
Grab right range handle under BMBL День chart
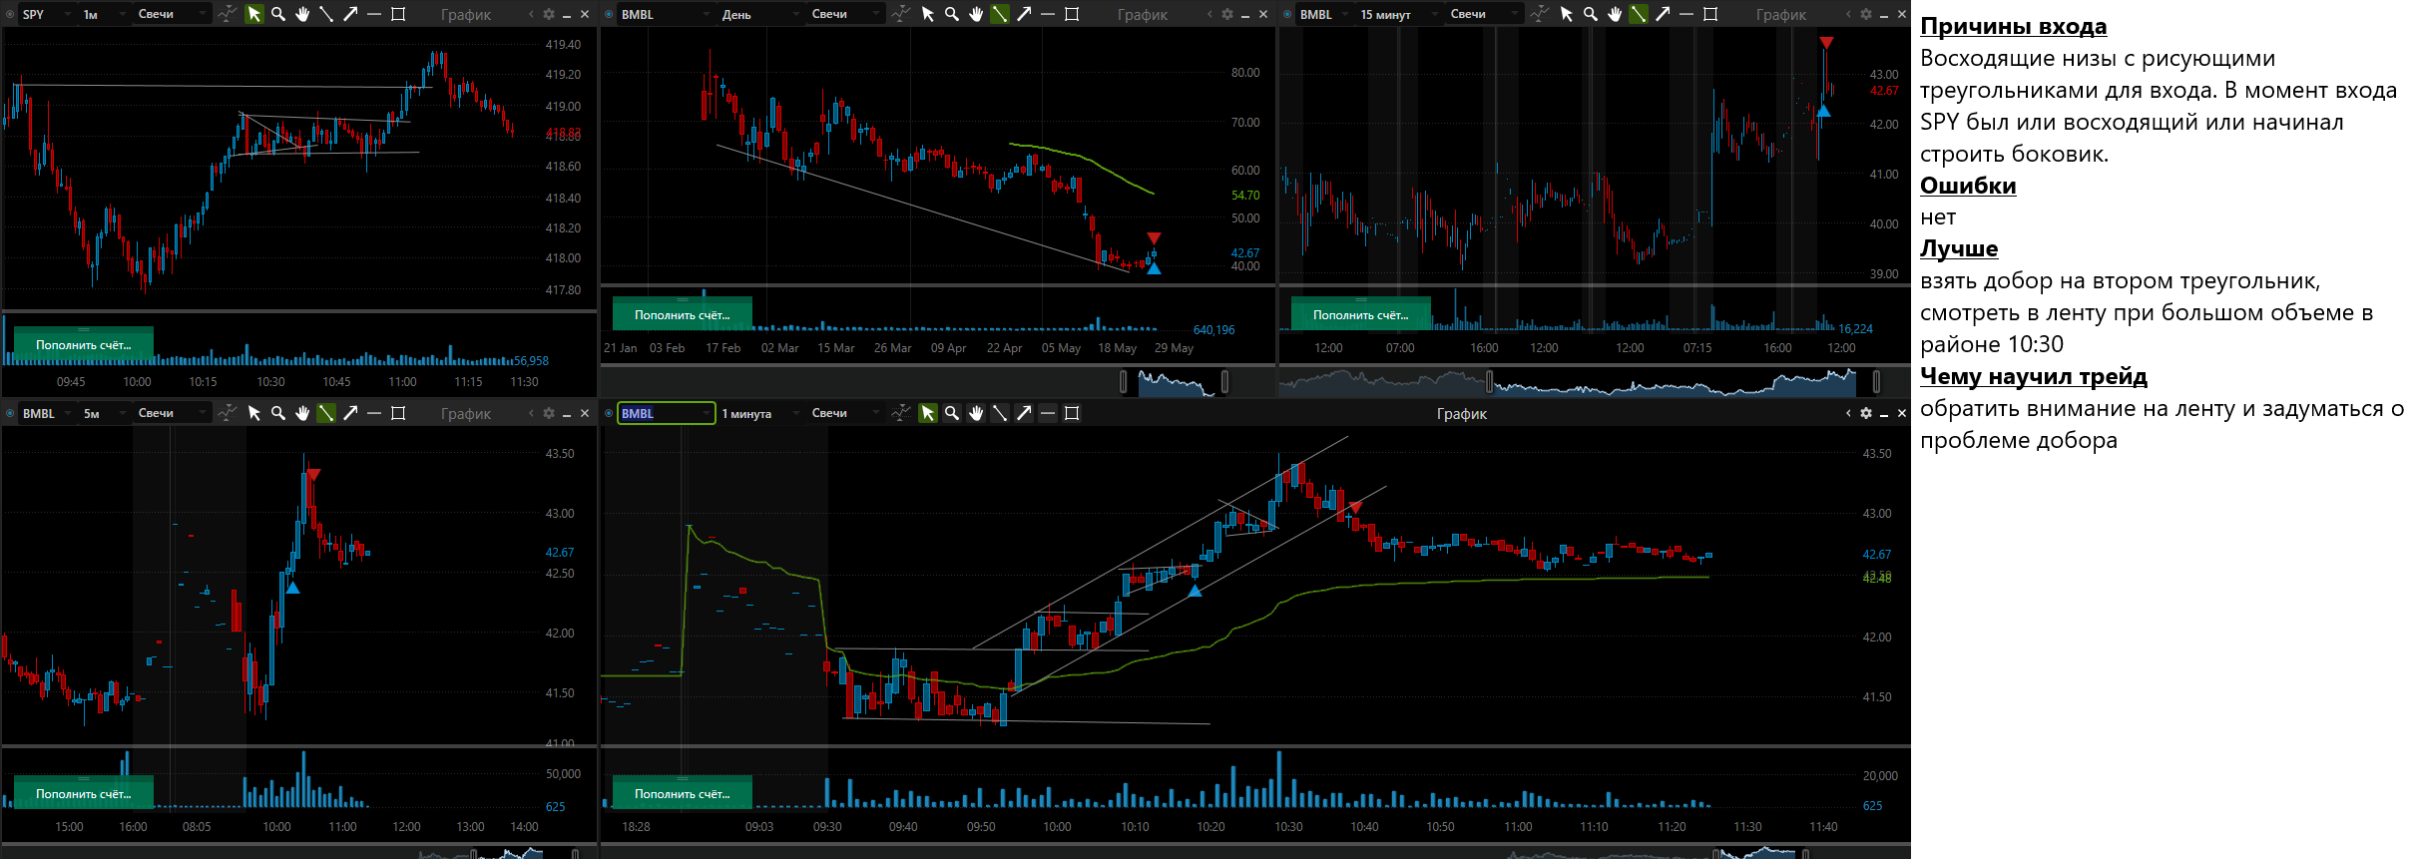1224,381
